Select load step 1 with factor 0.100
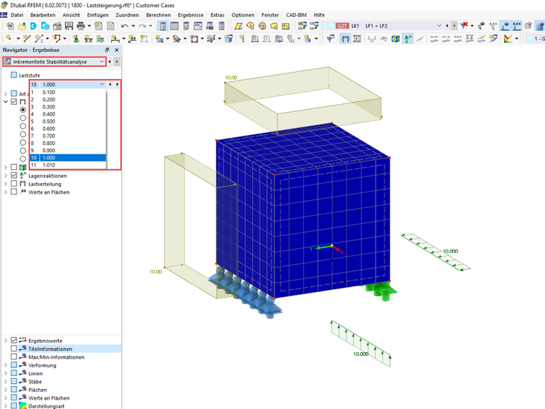This screenshot has width=545, height=409. pos(68,92)
